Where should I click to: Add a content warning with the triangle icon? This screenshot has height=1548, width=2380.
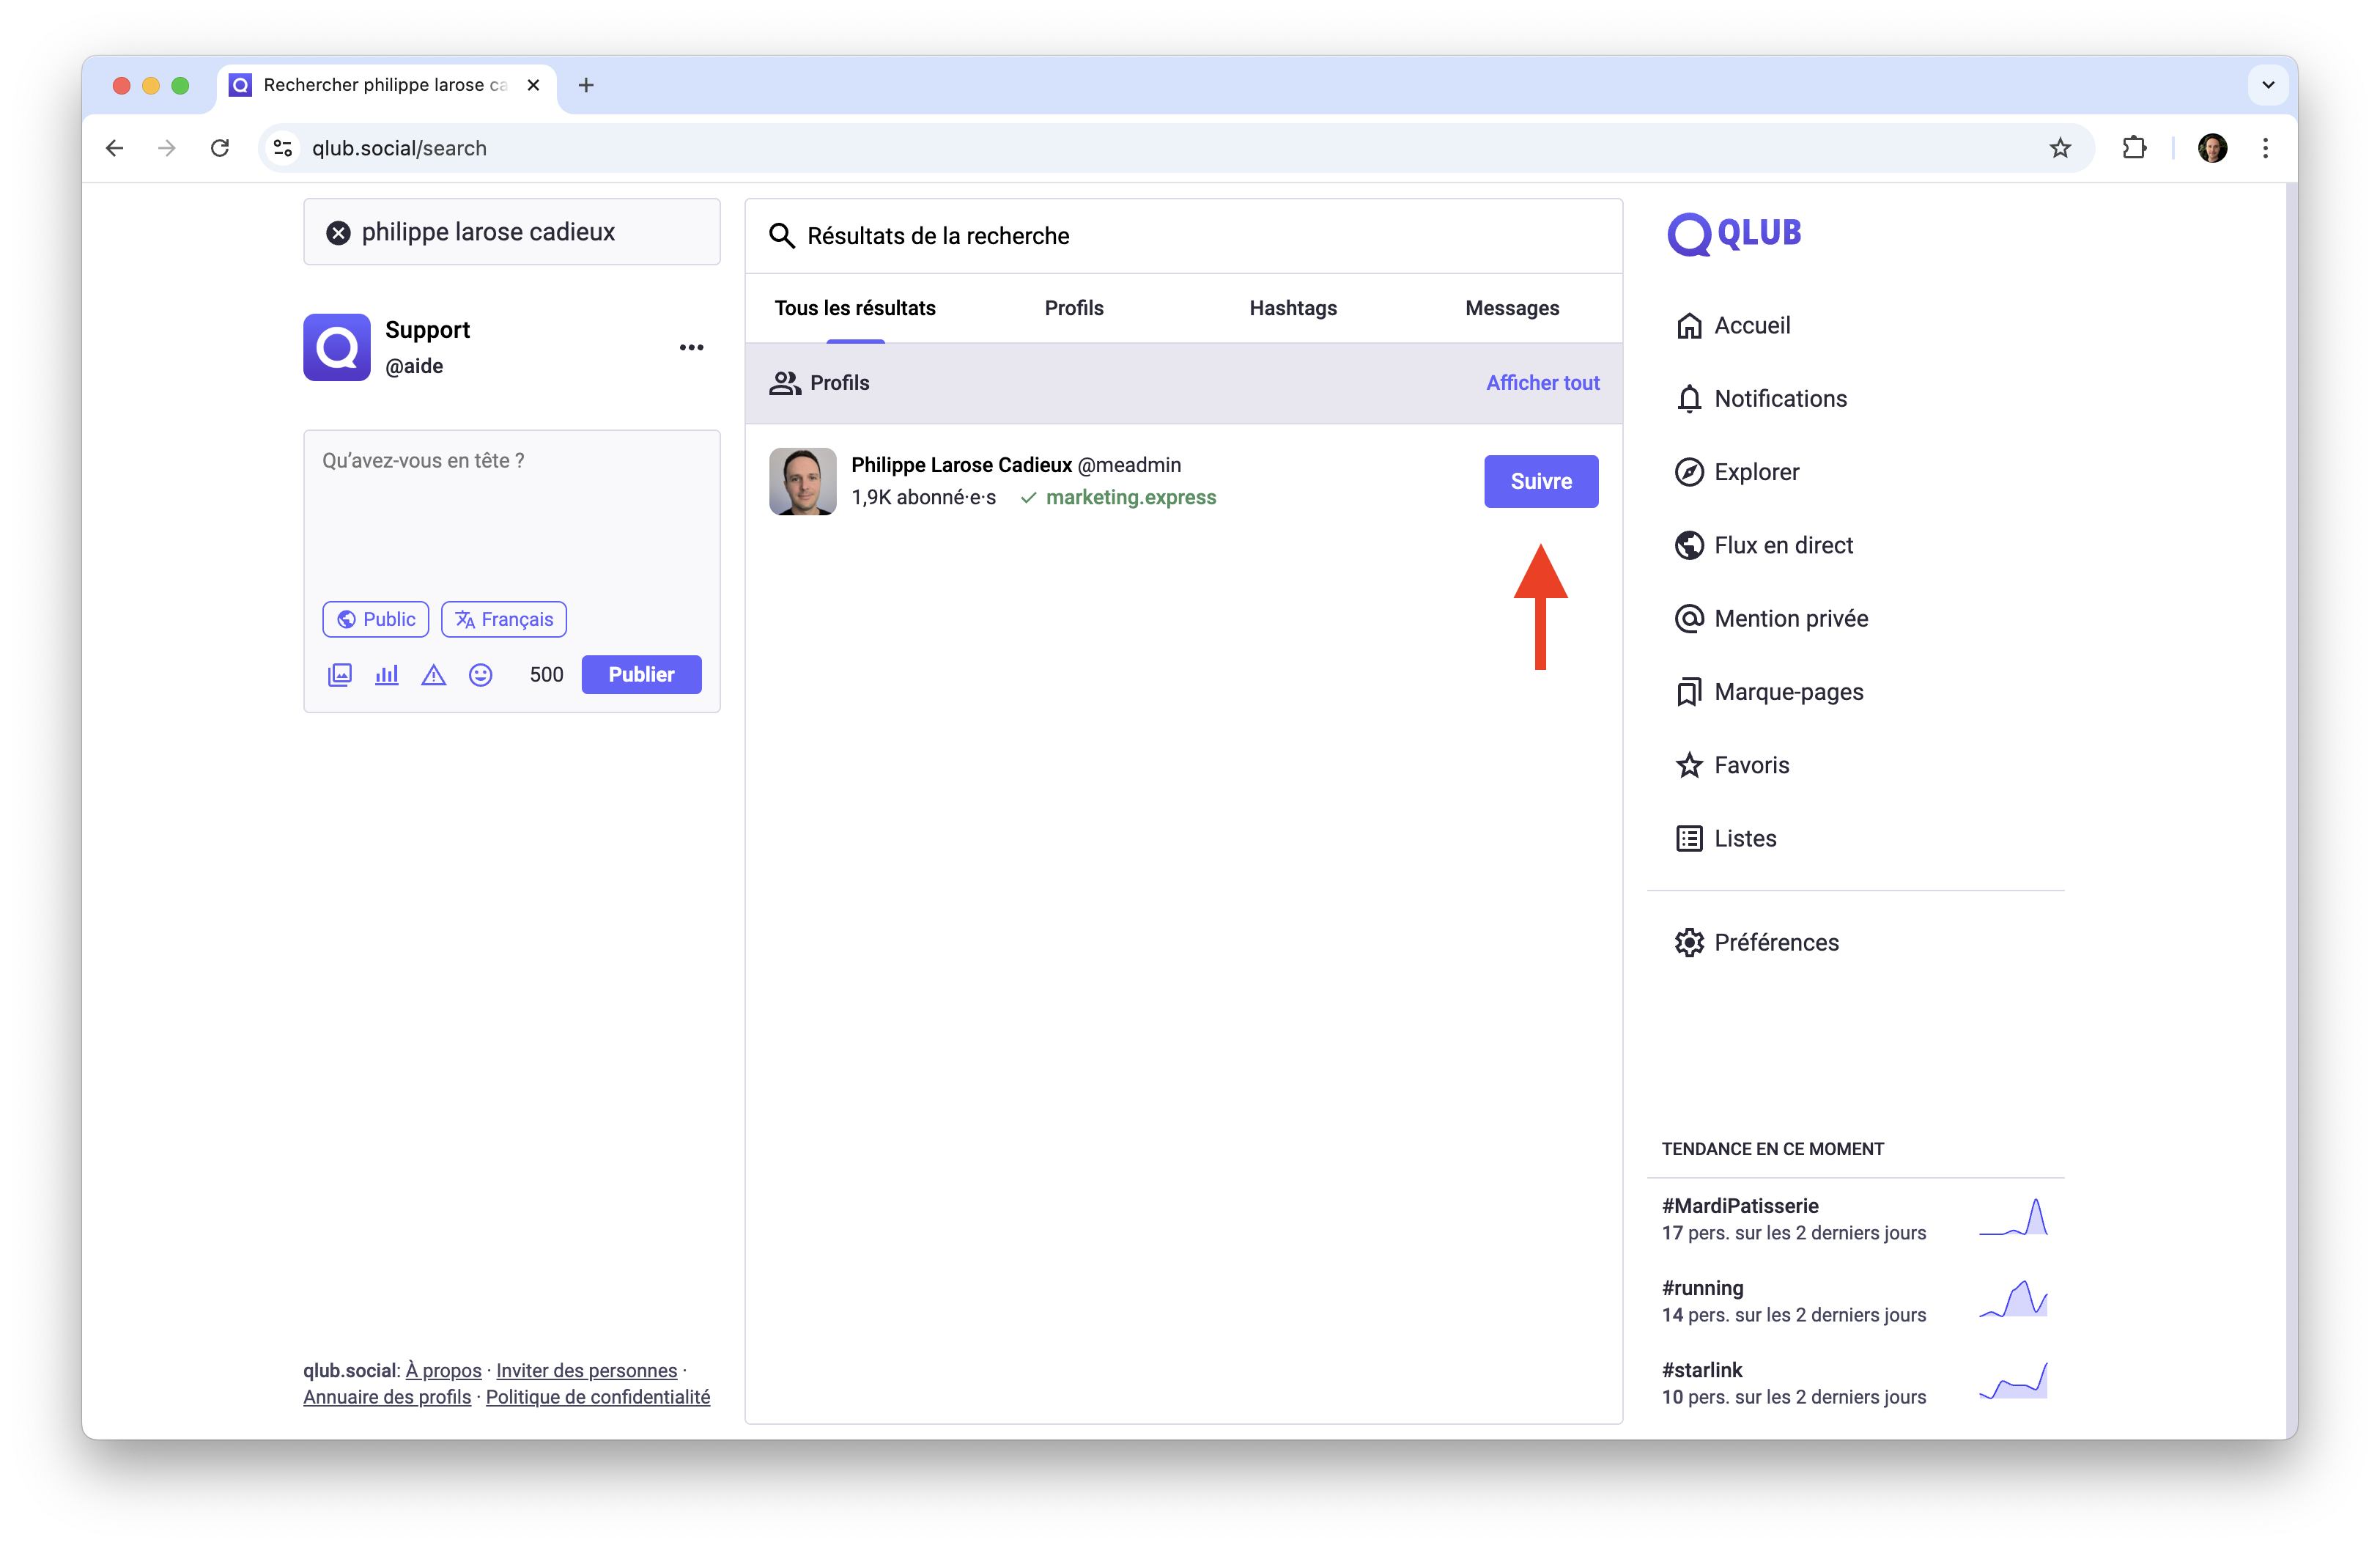tap(433, 675)
